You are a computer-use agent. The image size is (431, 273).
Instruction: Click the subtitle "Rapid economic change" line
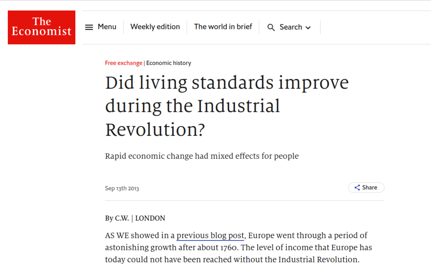pyautogui.click(x=202, y=156)
